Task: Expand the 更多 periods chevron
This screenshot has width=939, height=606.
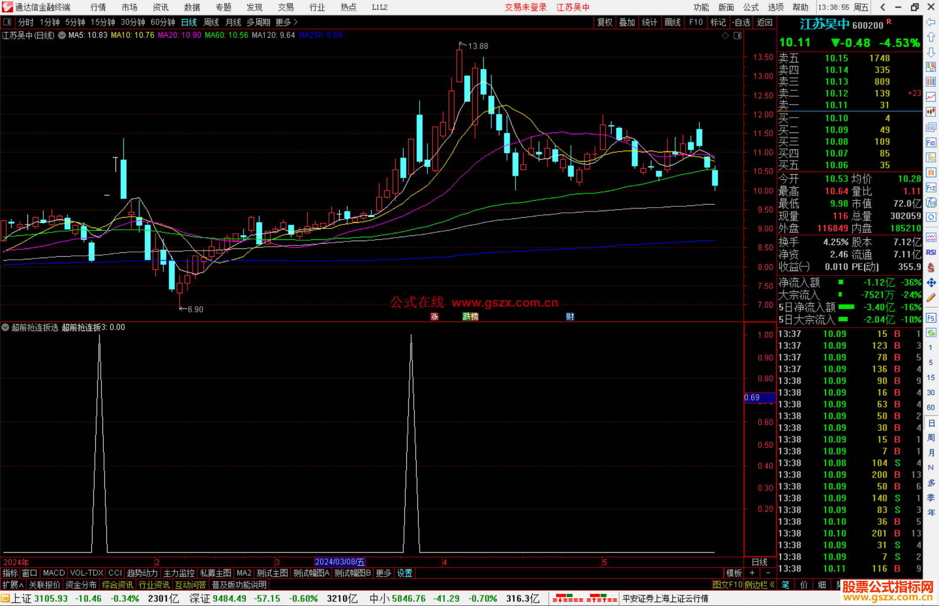Action: [296, 22]
